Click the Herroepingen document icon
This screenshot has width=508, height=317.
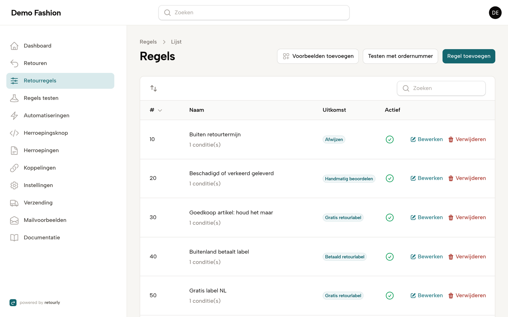pos(14,151)
